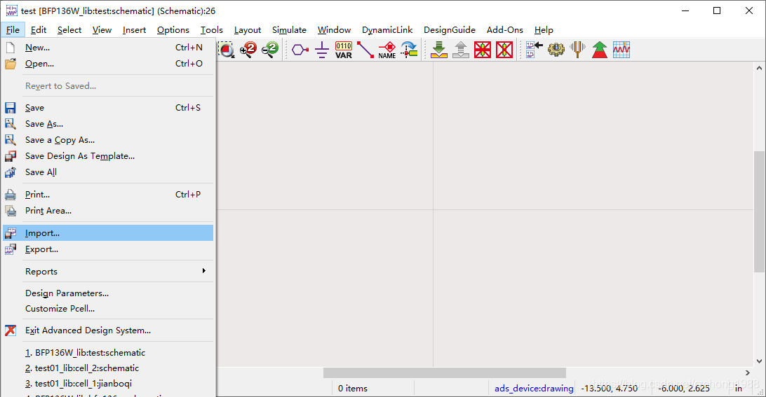Click the Pop Out of Hierarchy icon

(461, 50)
